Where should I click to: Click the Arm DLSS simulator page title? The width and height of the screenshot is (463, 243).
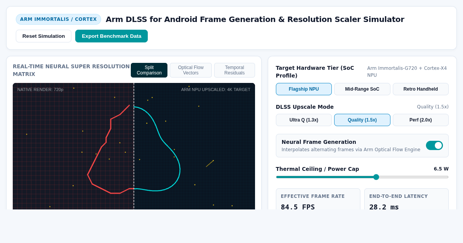coord(255,19)
